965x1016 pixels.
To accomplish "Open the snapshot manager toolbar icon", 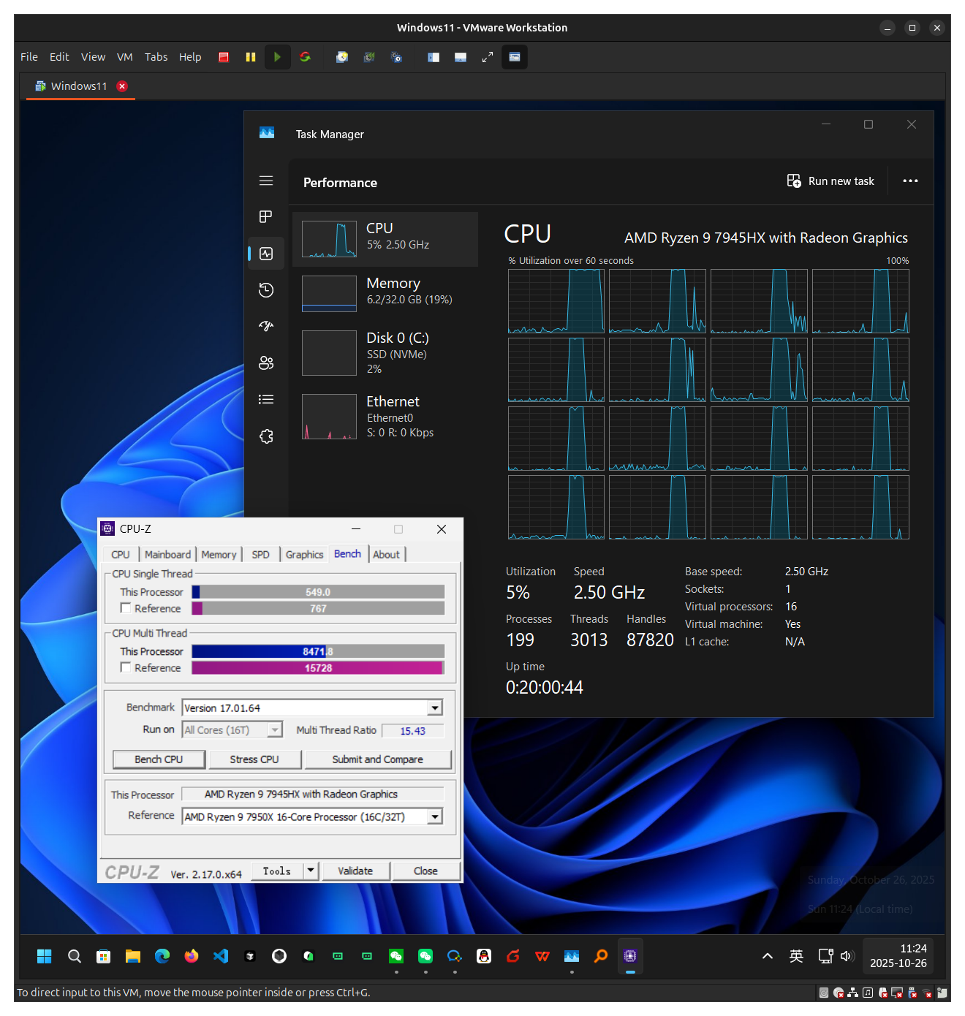I will [x=396, y=57].
